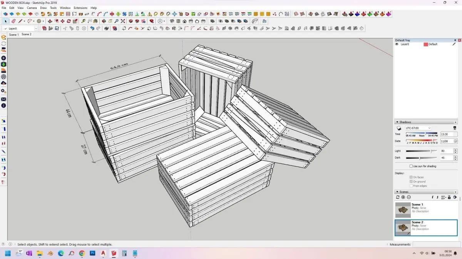
Task: Select the Scene 1 thumbnail
Action: (x=403, y=210)
